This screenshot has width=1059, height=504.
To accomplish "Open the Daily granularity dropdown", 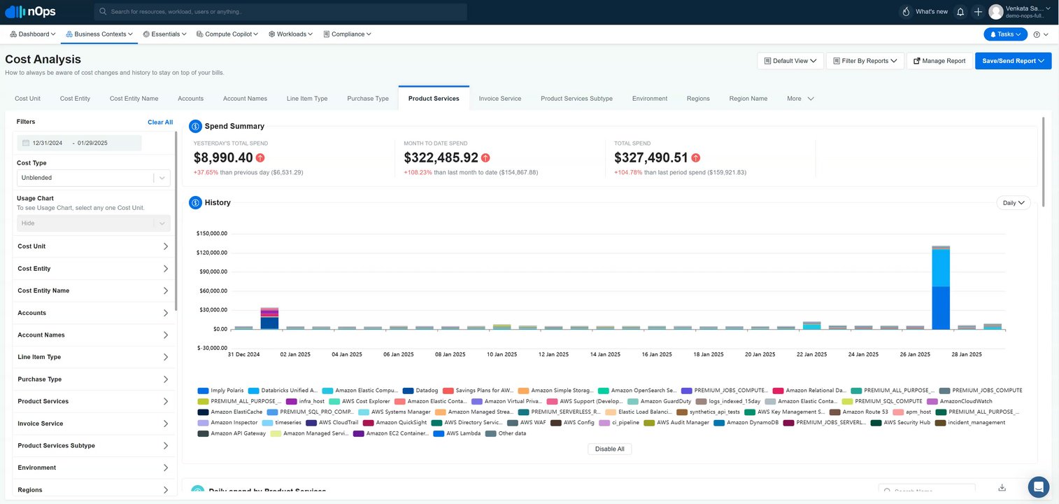I will 1014,202.
